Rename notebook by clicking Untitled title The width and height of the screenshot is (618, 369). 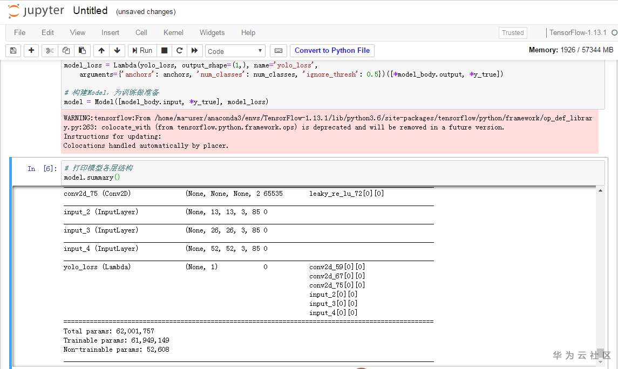[x=90, y=11]
